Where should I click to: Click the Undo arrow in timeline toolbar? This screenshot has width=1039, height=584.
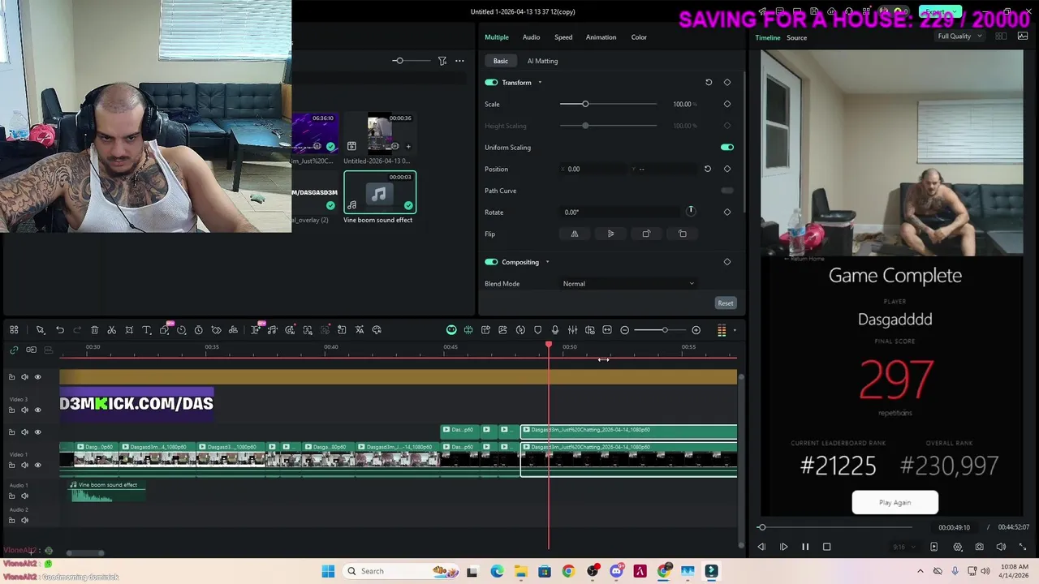coord(60,330)
